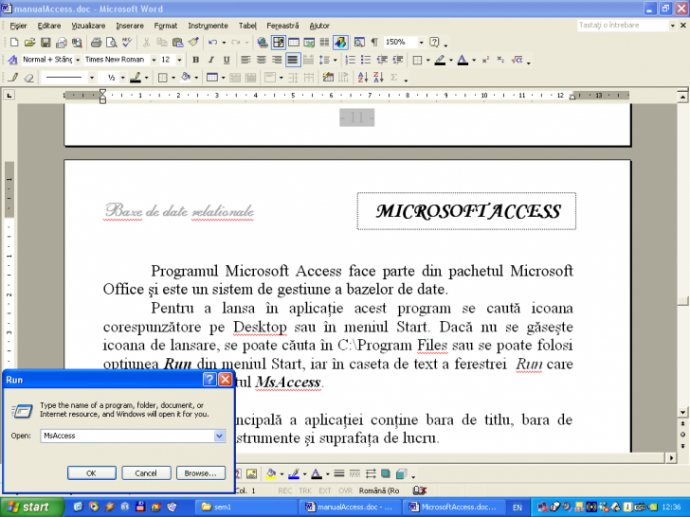Click the Align Left icon

tap(245, 60)
